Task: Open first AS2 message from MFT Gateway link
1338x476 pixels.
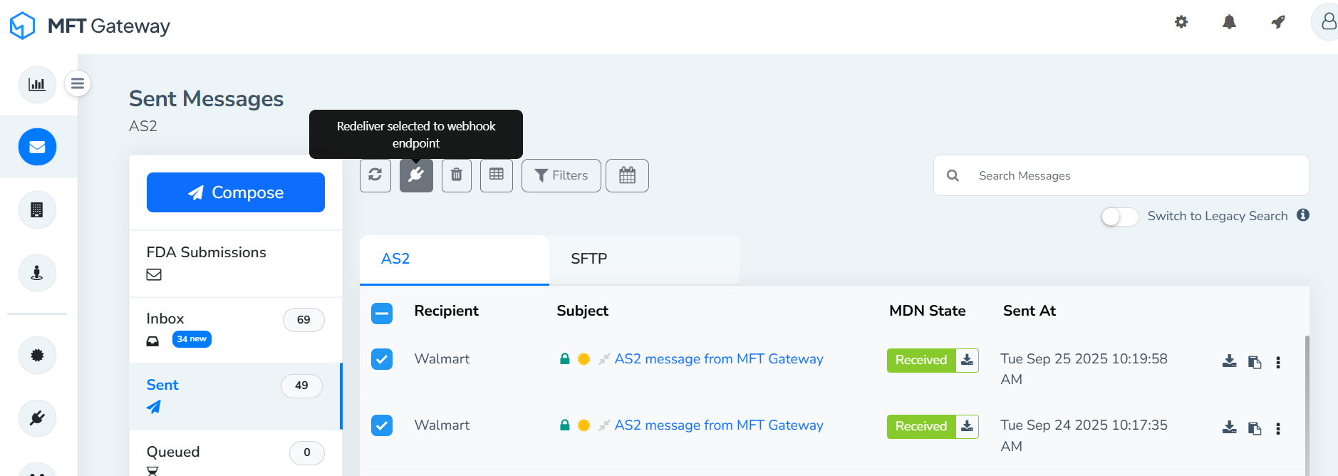Action: (x=719, y=359)
